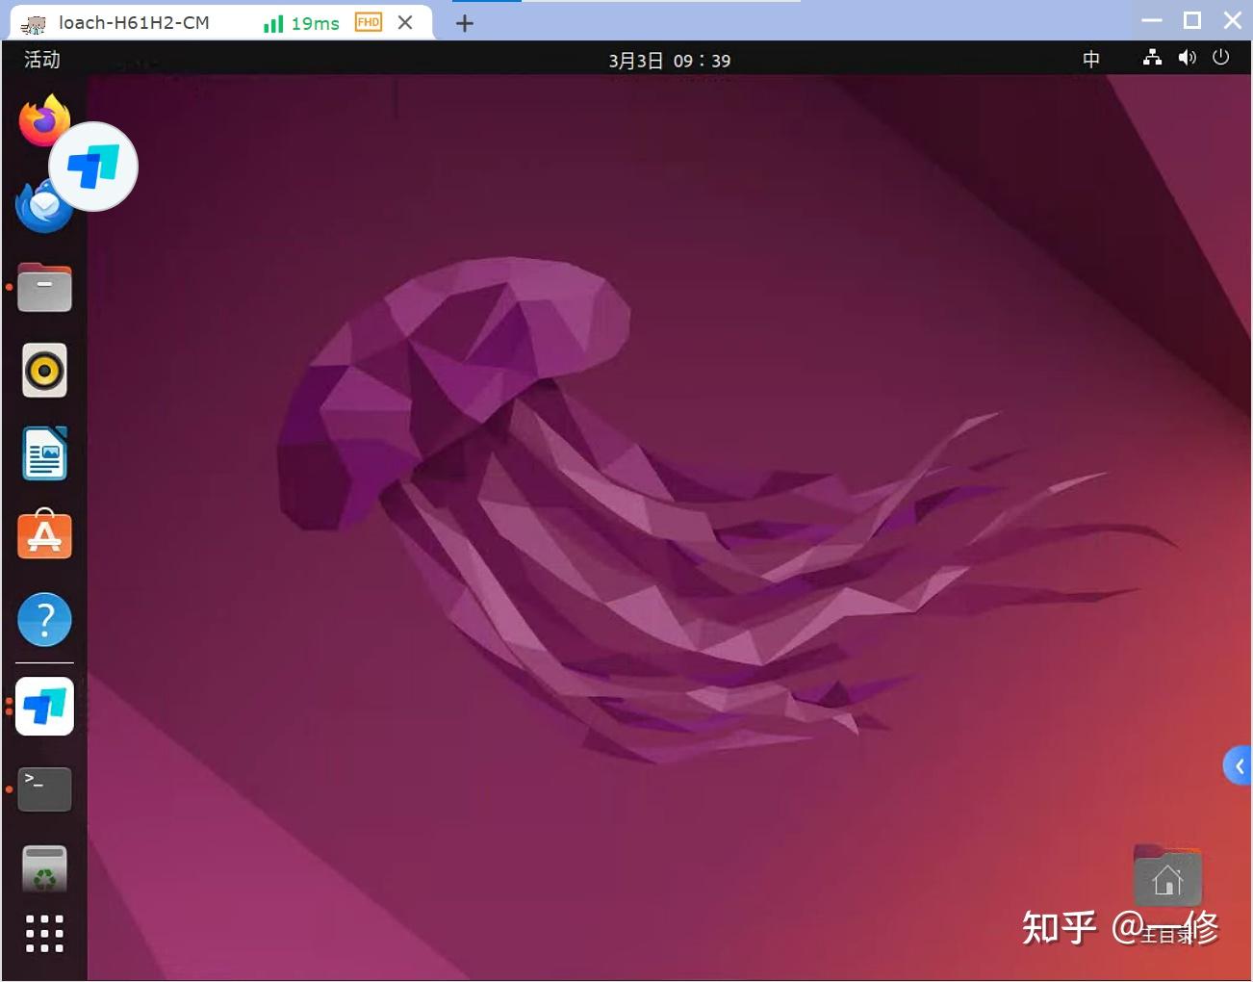Screen dimensions: 1253x982
Task: Open the Ubuntu Software store
Action: point(44,534)
